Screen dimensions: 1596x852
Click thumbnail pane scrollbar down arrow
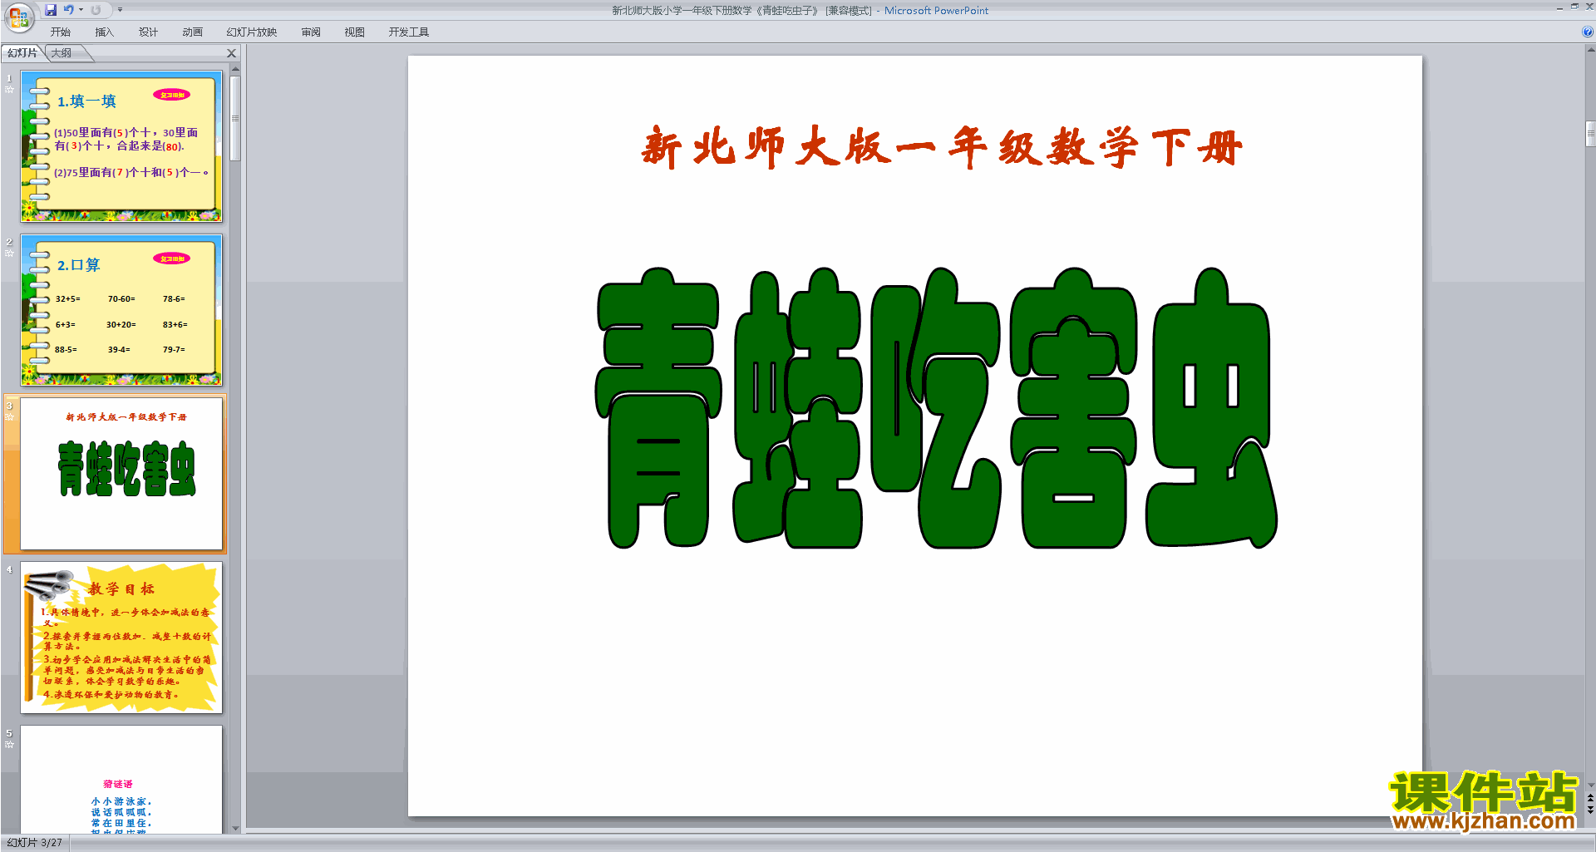point(235,828)
